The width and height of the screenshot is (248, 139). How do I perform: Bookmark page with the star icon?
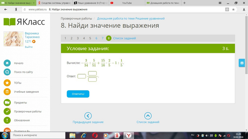[233, 9]
